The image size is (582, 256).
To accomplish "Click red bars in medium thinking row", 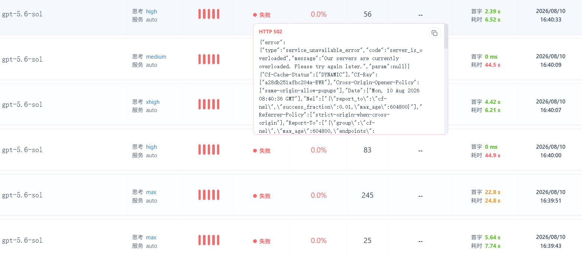I will pos(208,59).
